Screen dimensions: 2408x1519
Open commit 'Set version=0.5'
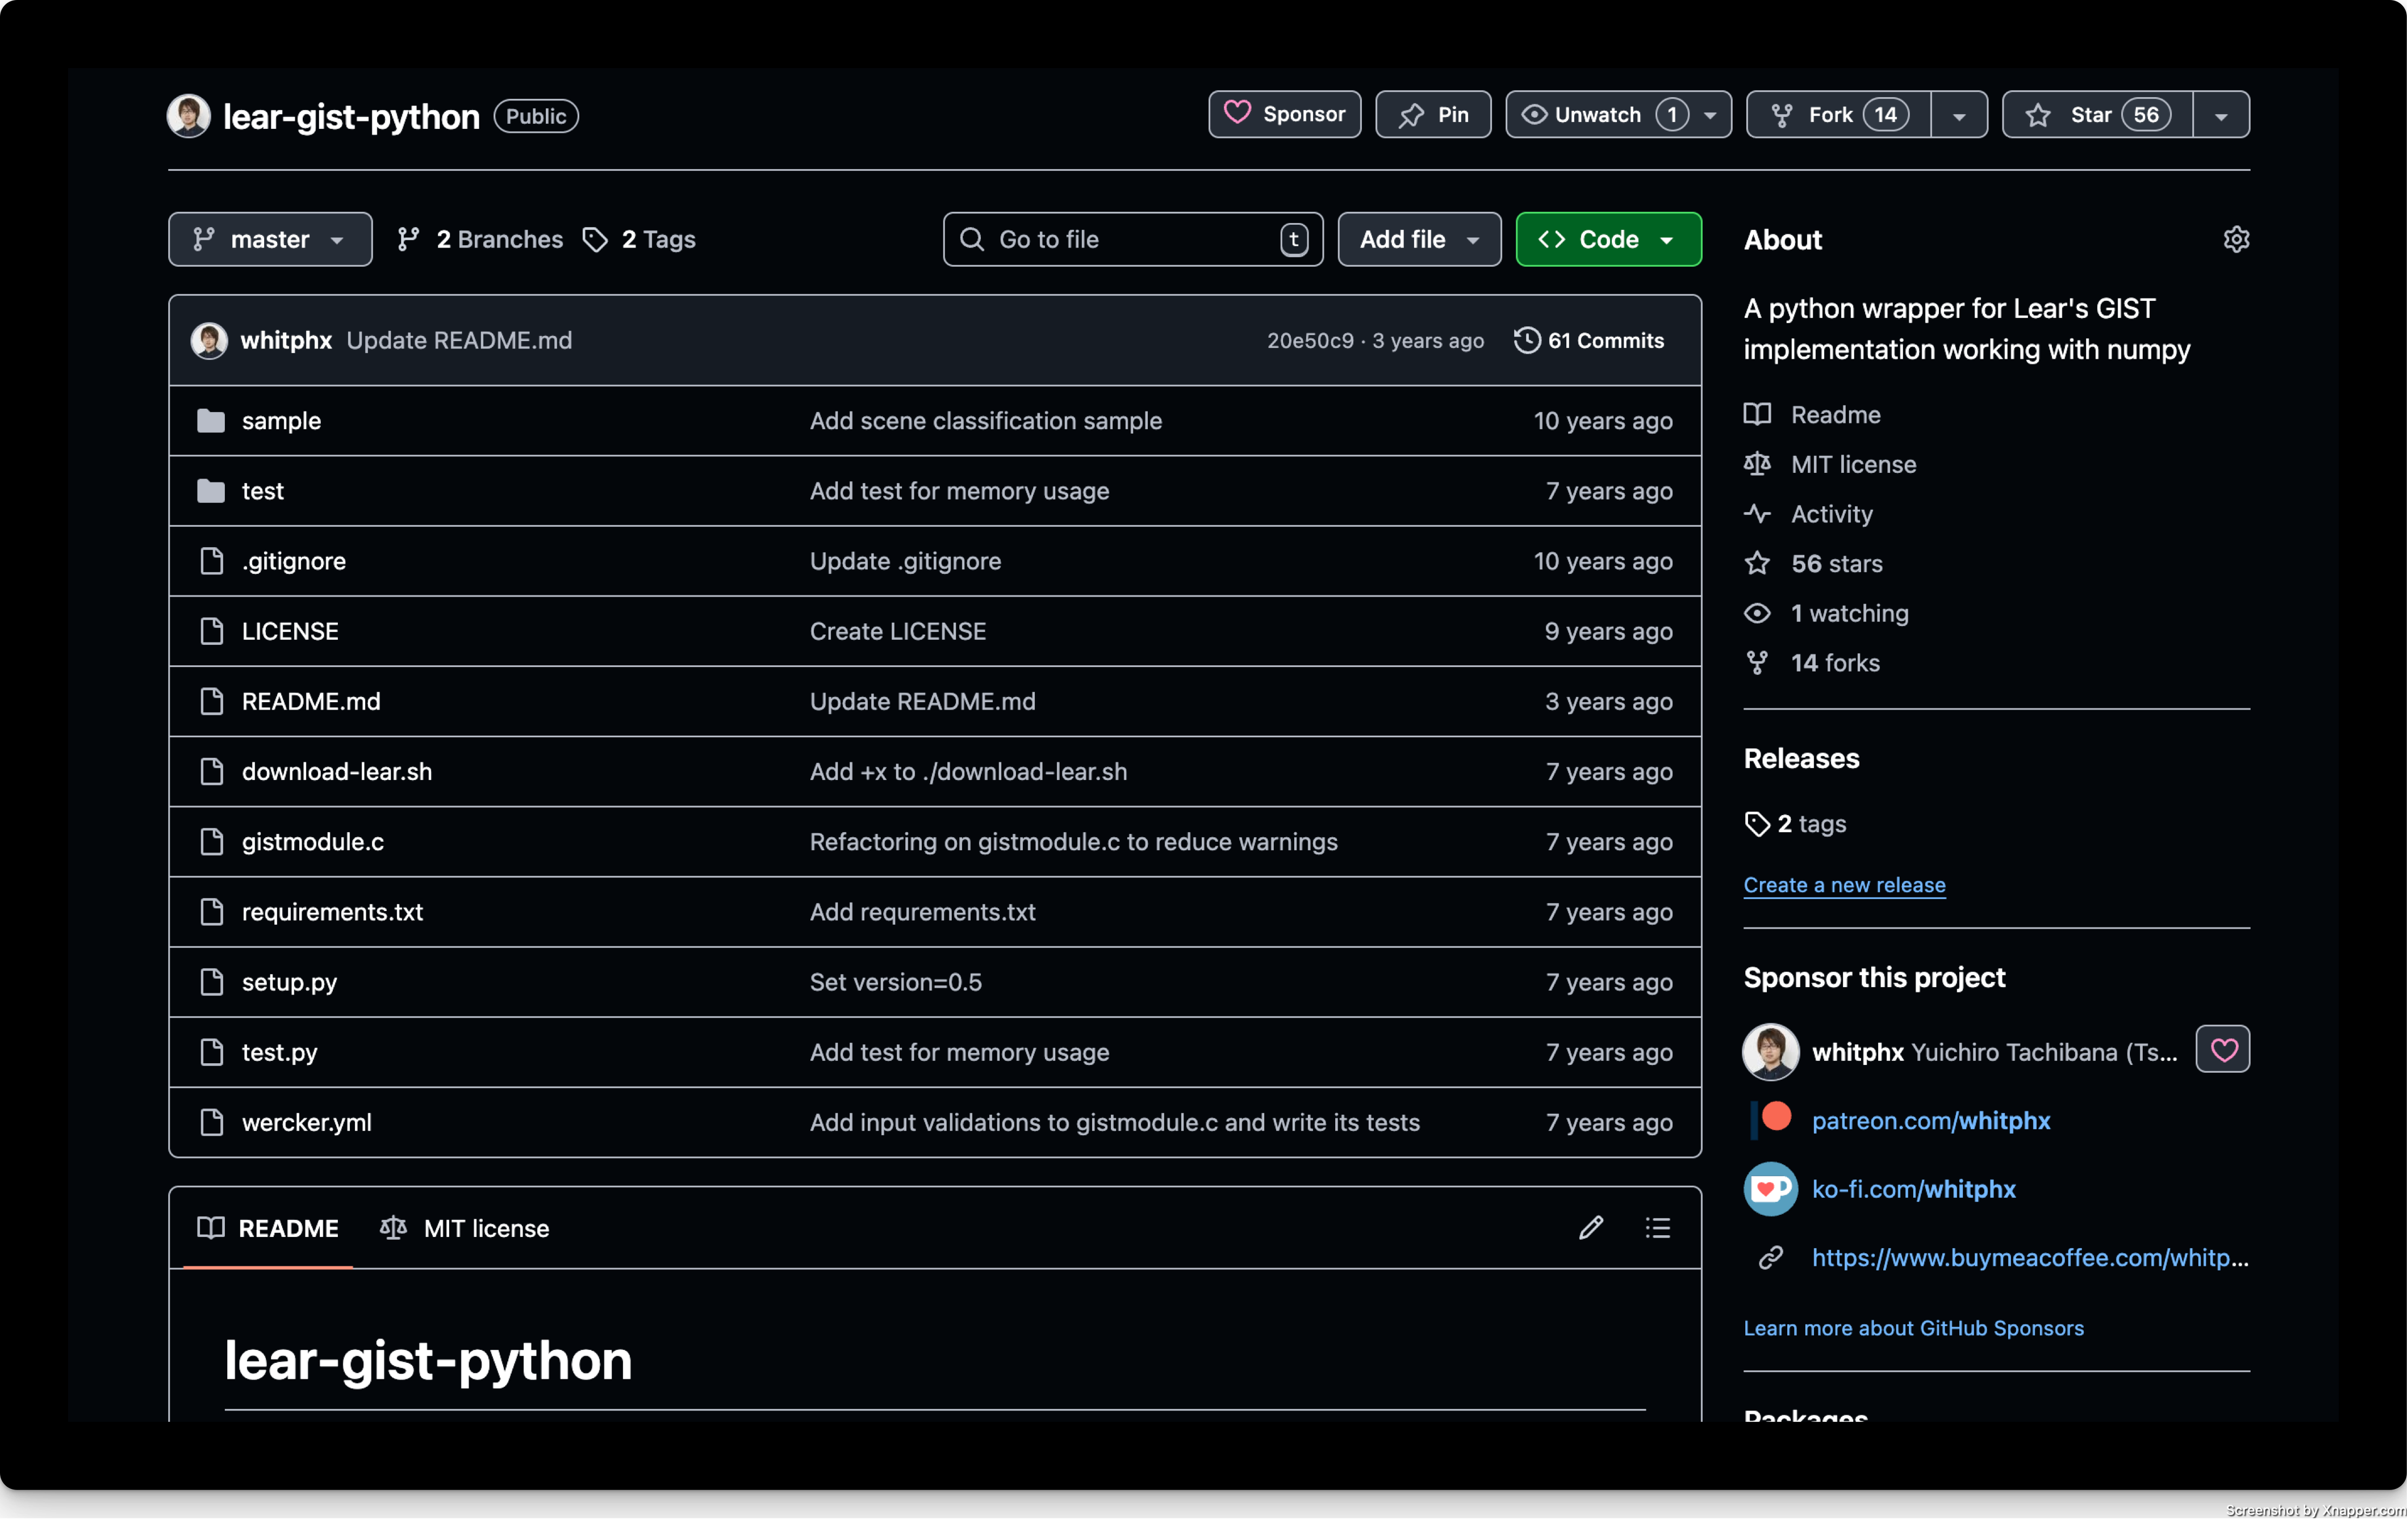pyautogui.click(x=896, y=983)
